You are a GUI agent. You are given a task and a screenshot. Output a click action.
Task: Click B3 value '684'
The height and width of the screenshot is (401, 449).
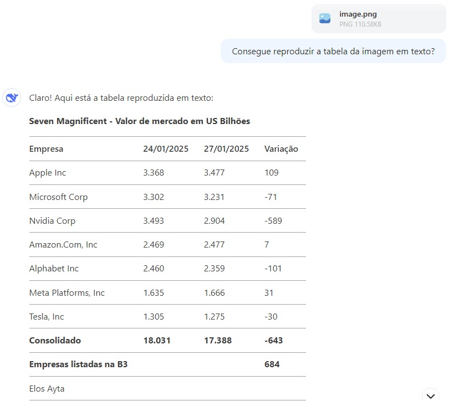click(x=272, y=364)
